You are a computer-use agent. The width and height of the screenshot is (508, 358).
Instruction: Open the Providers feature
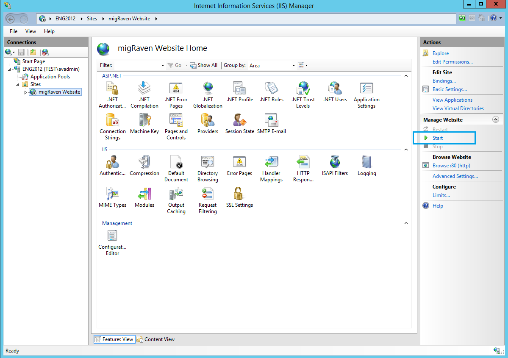(x=208, y=124)
